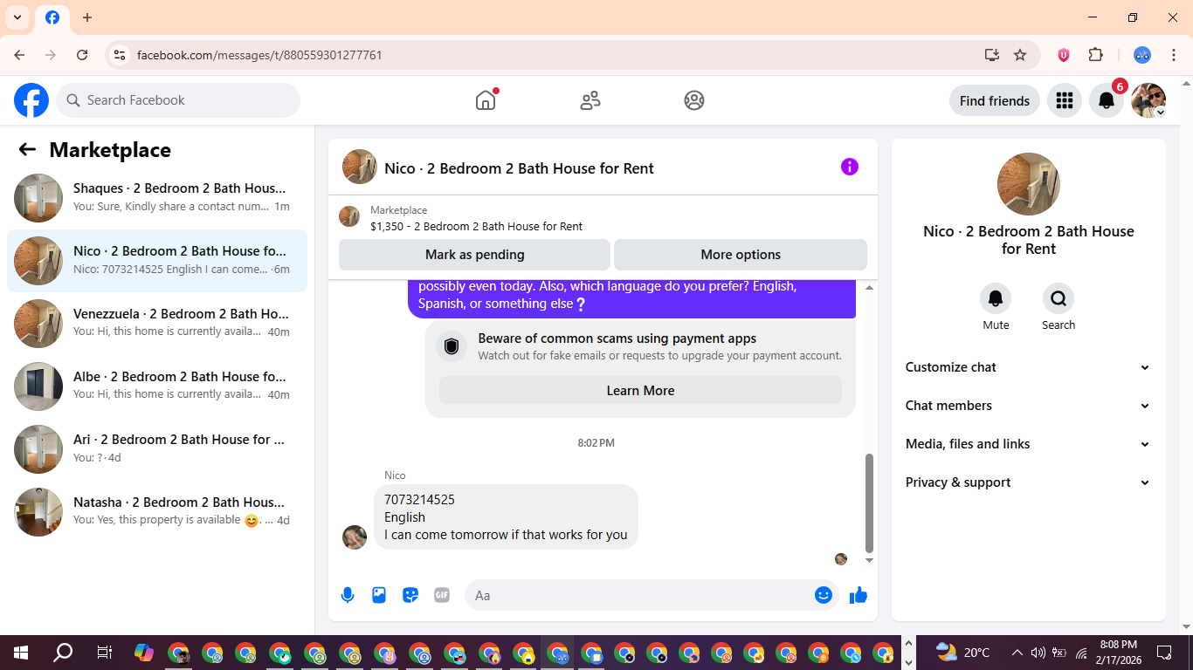The width and height of the screenshot is (1193, 670).
Task: Click the shield icon in scam warning
Action: click(452, 346)
